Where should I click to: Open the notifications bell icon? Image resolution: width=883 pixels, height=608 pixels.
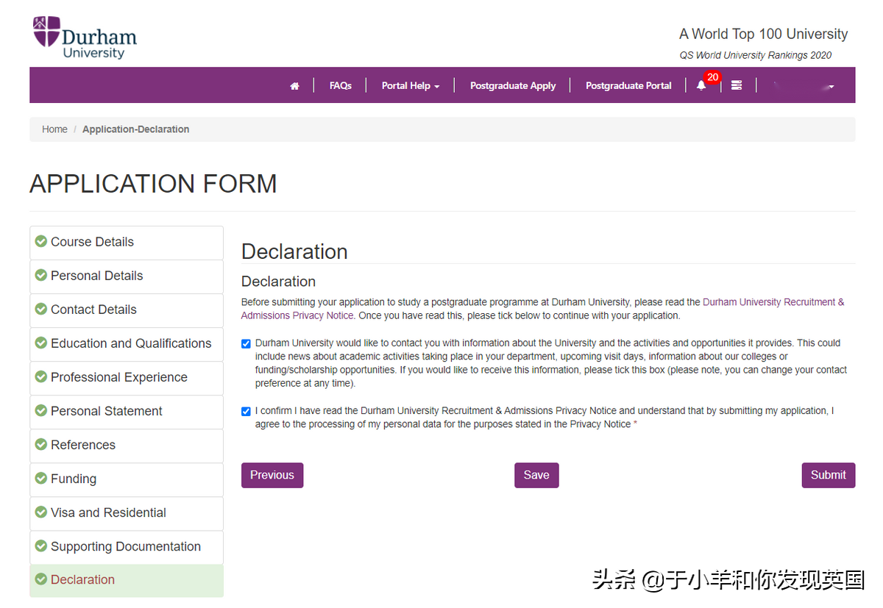tap(701, 85)
